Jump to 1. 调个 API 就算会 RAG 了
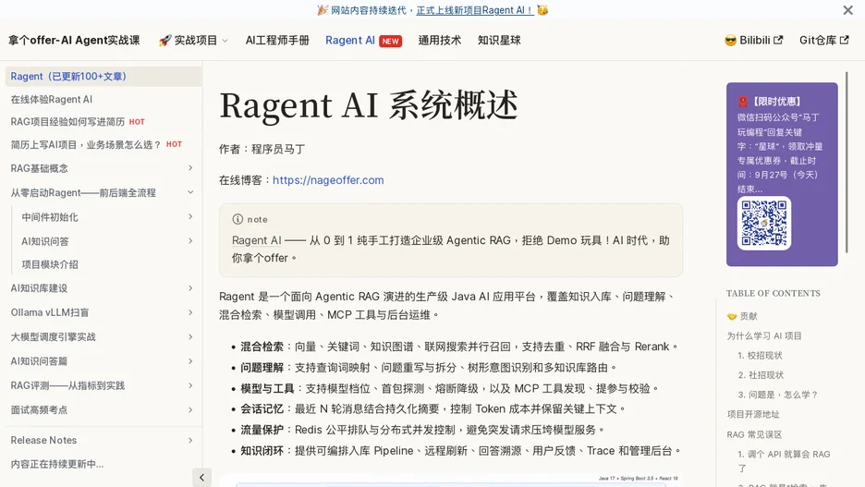Screen dimensions: 865x487 [x=784, y=461]
